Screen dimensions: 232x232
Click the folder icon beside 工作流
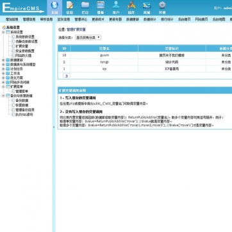coord(8,74)
